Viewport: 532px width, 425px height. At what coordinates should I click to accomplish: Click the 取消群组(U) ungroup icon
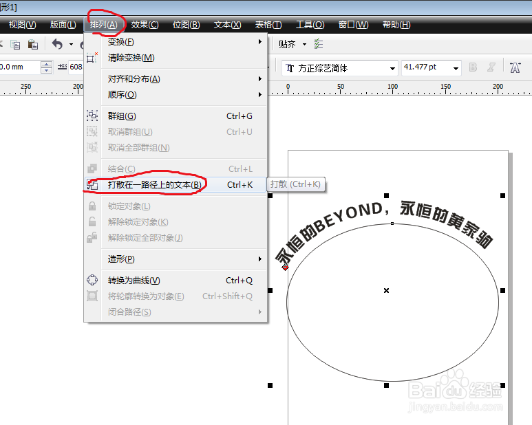[92, 132]
